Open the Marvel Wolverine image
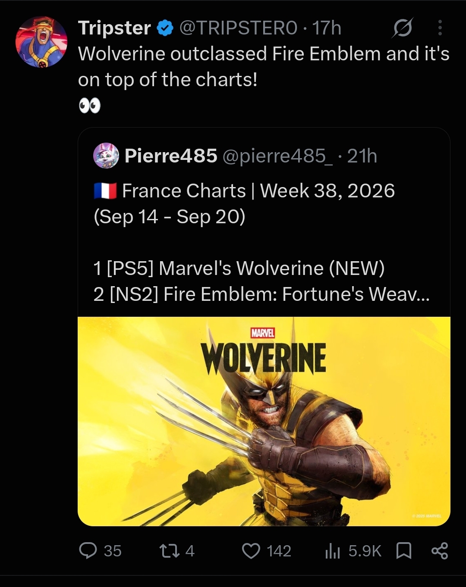Screen dimensions: 466x587 [264, 422]
